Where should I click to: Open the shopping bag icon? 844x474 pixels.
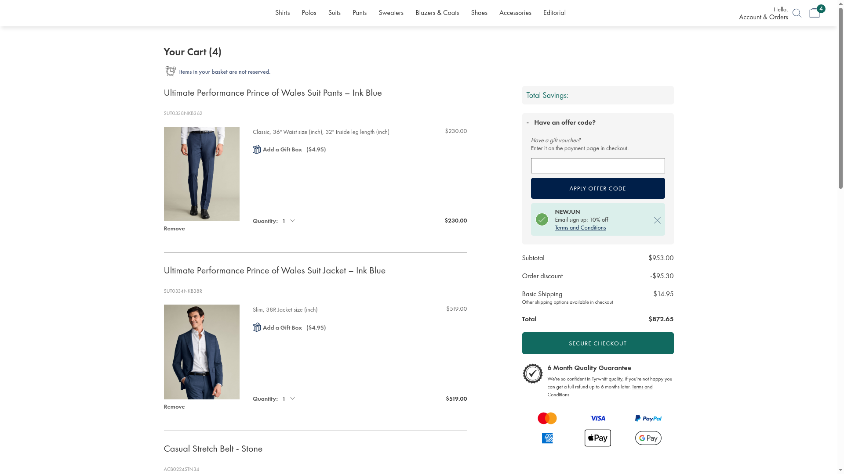click(x=815, y=13)
